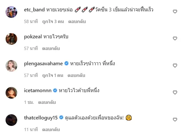Viewport: 182px width, 135px height.
Task: Reply to thatcelloguy15 with ตอบกลับ
Action: click(51, 129)
